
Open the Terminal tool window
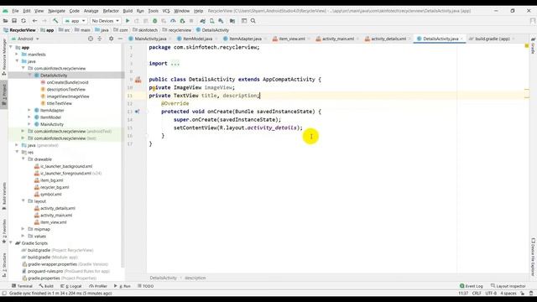click(x=22, y=286)
